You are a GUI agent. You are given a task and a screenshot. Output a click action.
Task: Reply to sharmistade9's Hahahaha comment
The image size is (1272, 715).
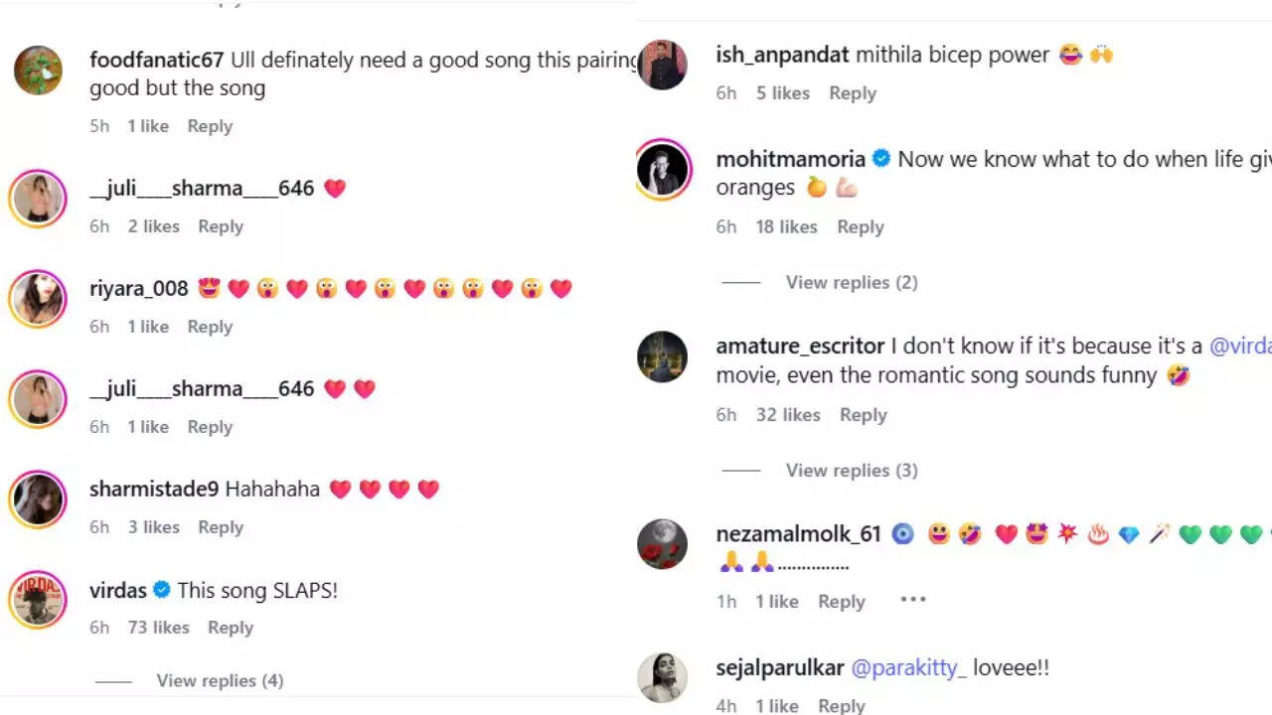click(221, 527)
